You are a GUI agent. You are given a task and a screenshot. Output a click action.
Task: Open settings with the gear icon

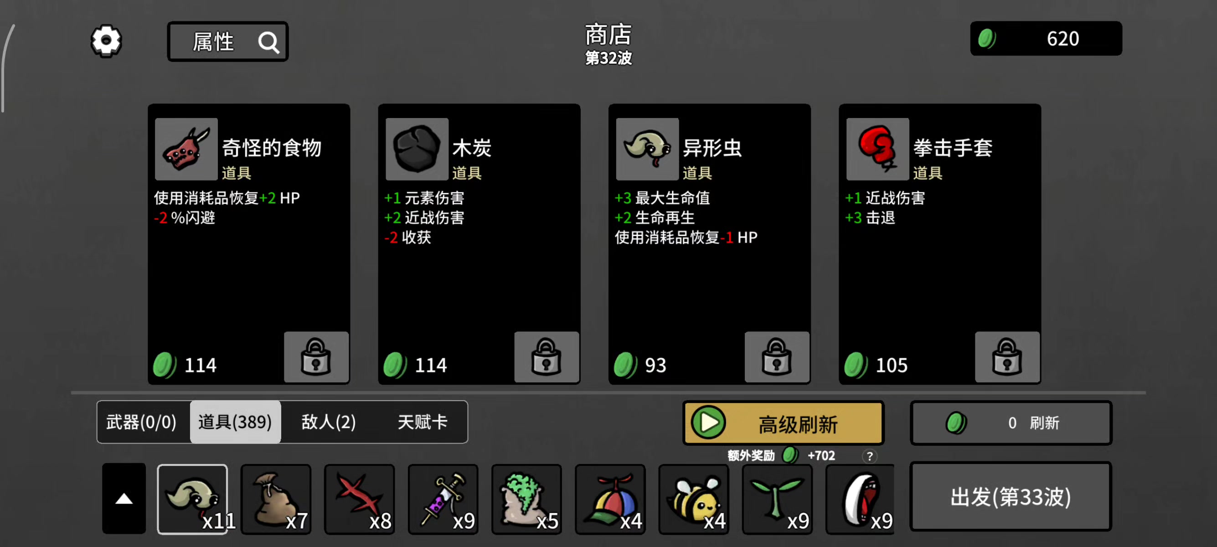106,41
